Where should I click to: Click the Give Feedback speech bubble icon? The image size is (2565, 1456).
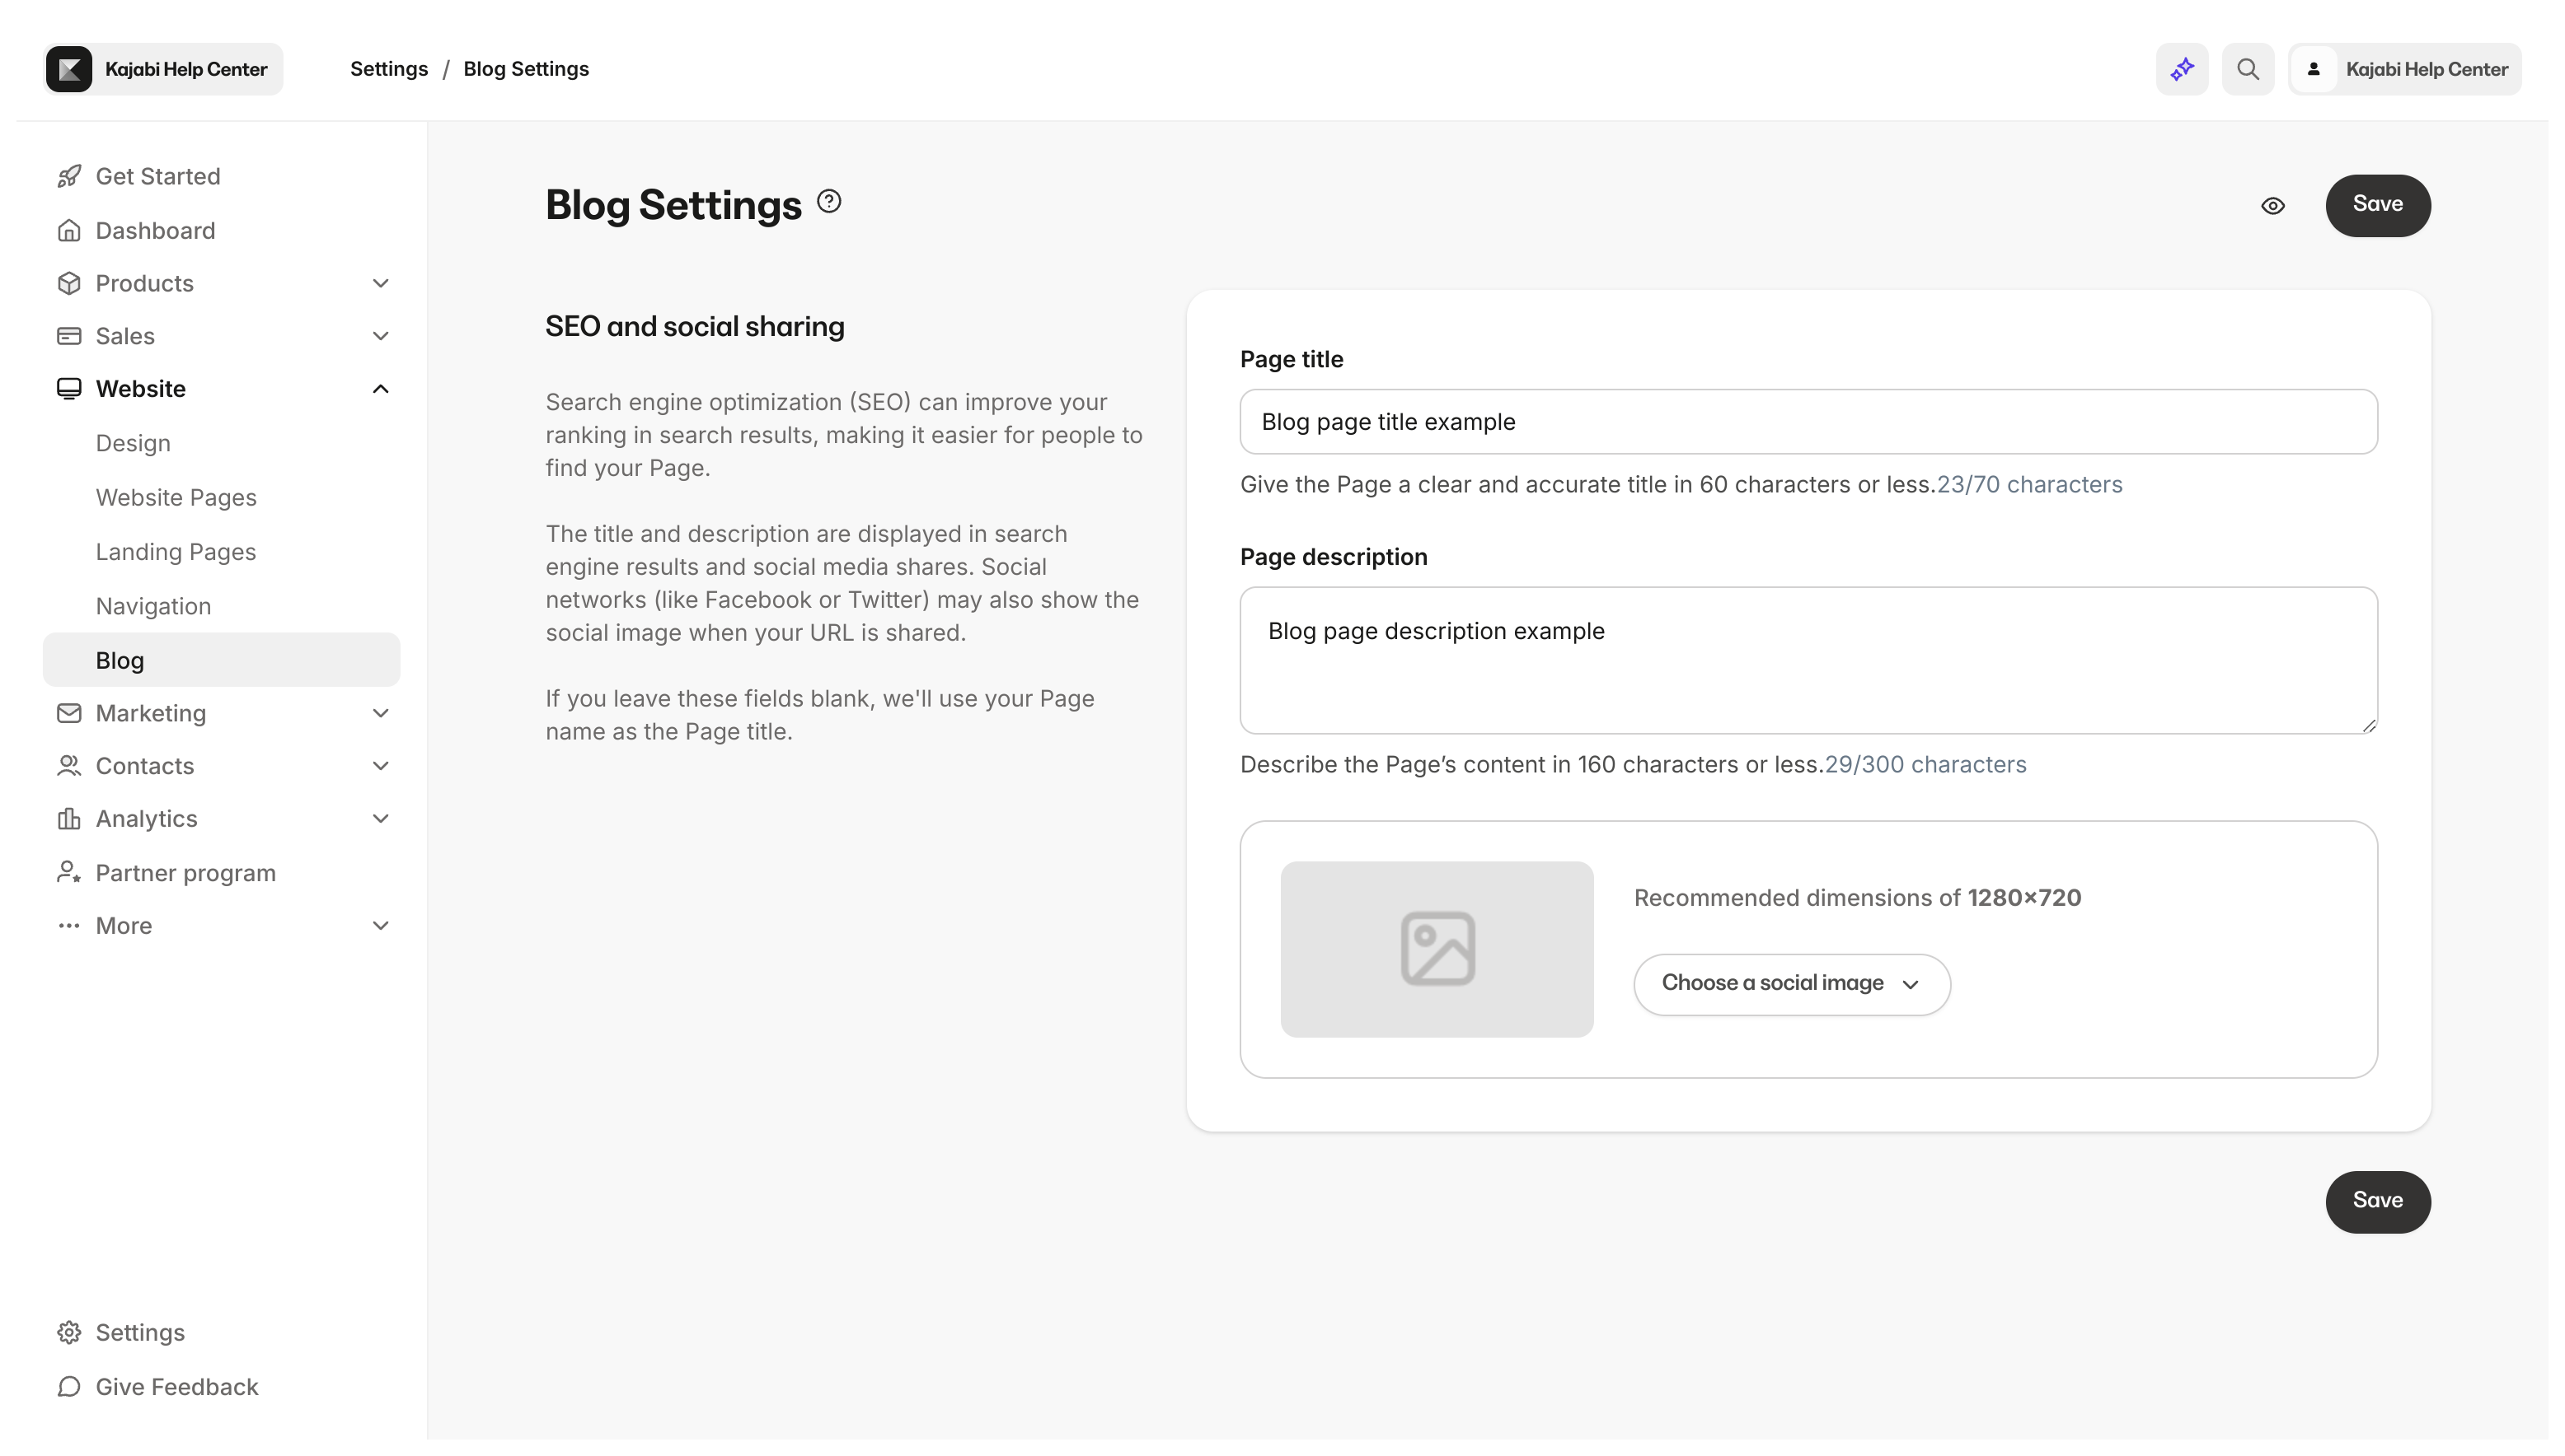(69, 1387)
